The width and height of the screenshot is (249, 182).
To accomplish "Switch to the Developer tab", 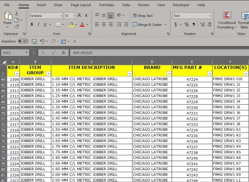I will [x=181, y=5].
